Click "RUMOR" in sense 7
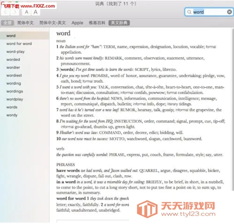The image size is (234, 224). (128, 110)
